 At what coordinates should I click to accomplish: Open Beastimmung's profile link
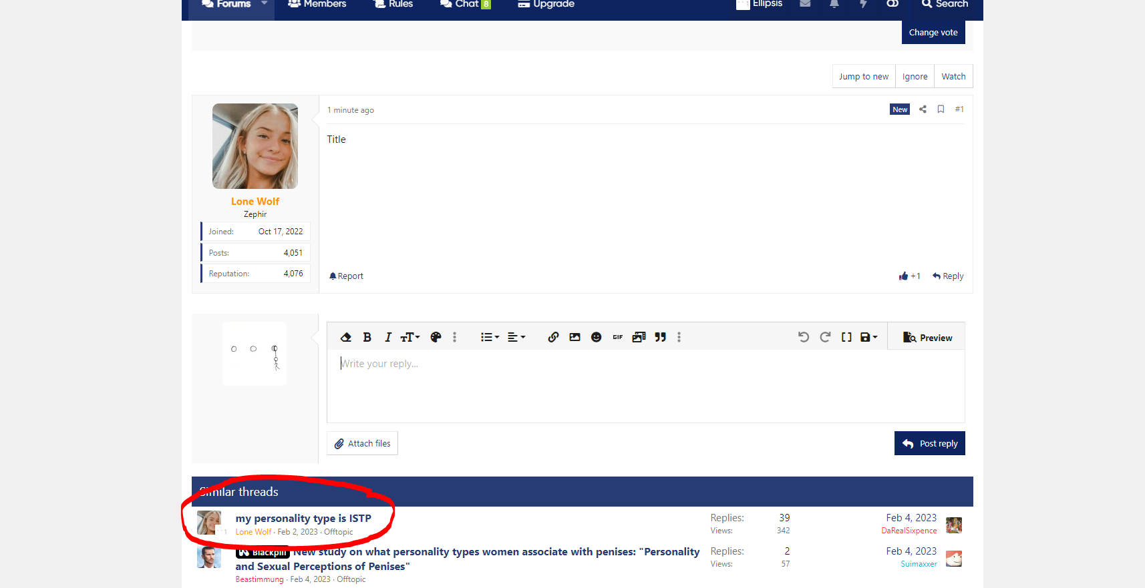[259, 579]
